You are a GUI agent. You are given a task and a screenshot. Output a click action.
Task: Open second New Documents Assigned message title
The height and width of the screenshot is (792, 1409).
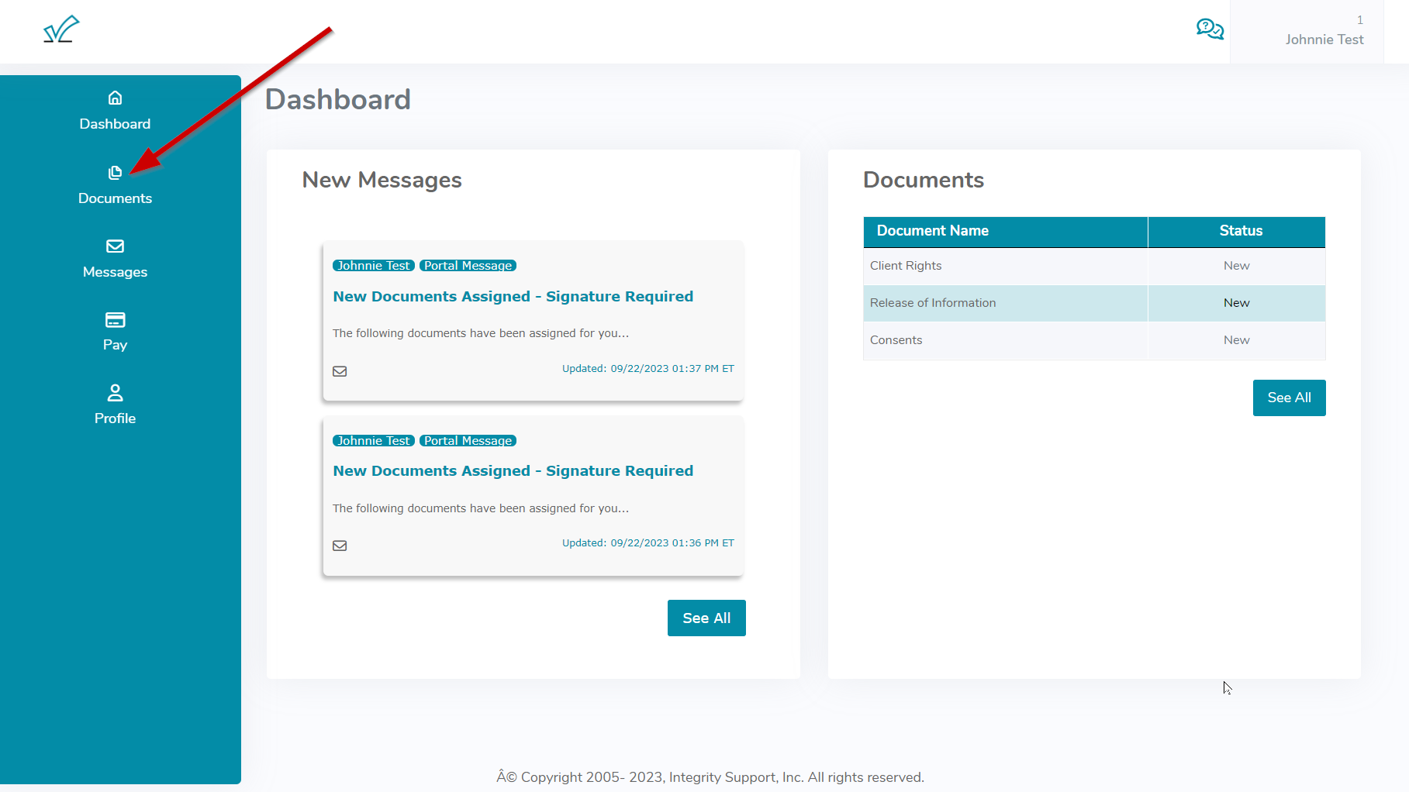coord(513,471)
